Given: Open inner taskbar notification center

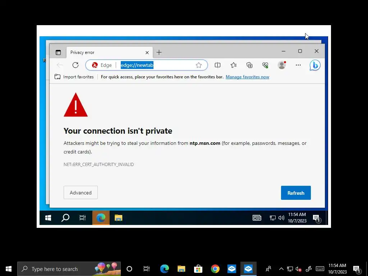Looking at the screenshot, I should point(317,218).
